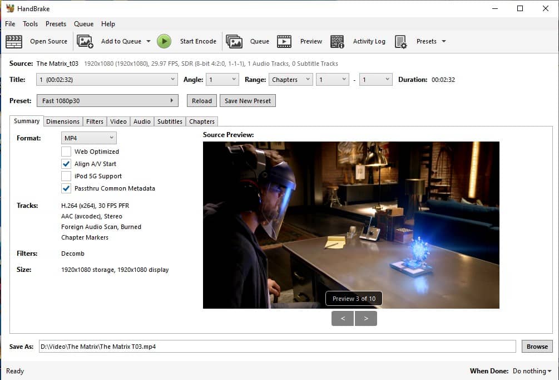The height and width of the screenshot is (380, 559).
Task: Show the next preview image
Action: click(x=365, y=318)
